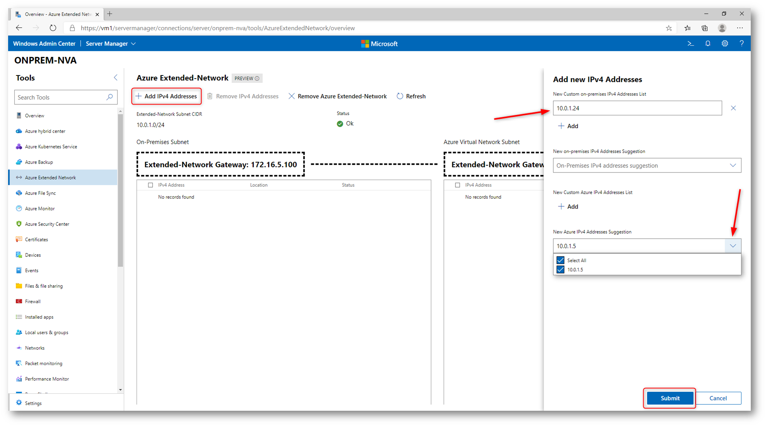The image size is (767, 427).
Task: Refresh the Extended-Network view
Action: click(411, 96)
